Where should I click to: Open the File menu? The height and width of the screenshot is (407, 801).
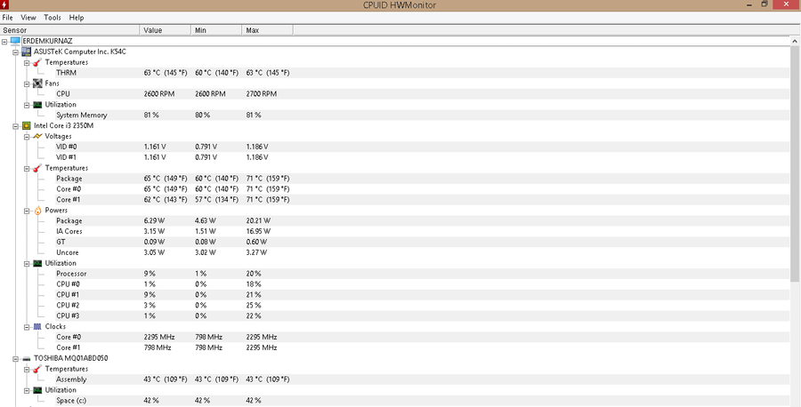pos(8,18)
